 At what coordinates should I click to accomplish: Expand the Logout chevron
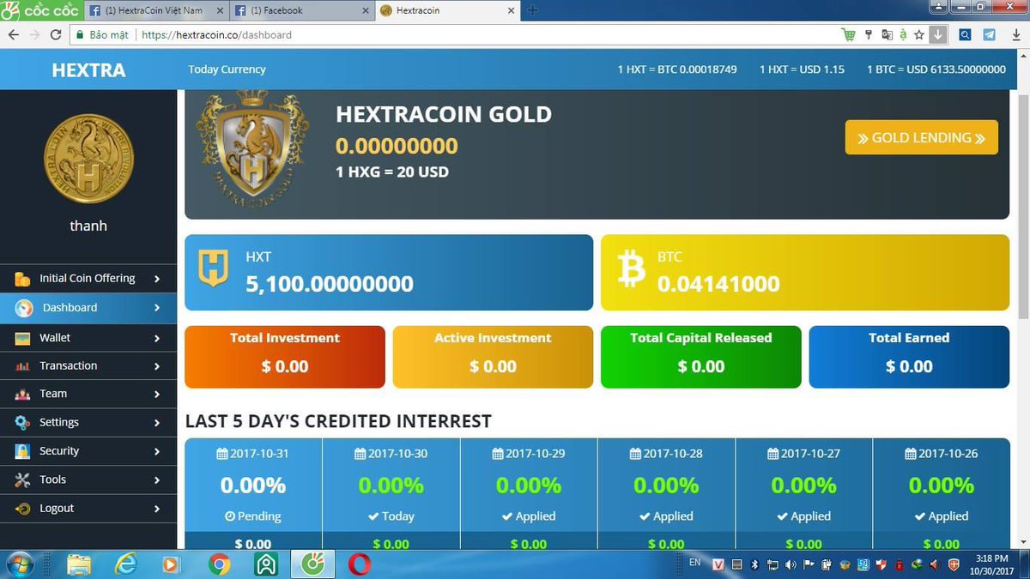tap(157, 509)
